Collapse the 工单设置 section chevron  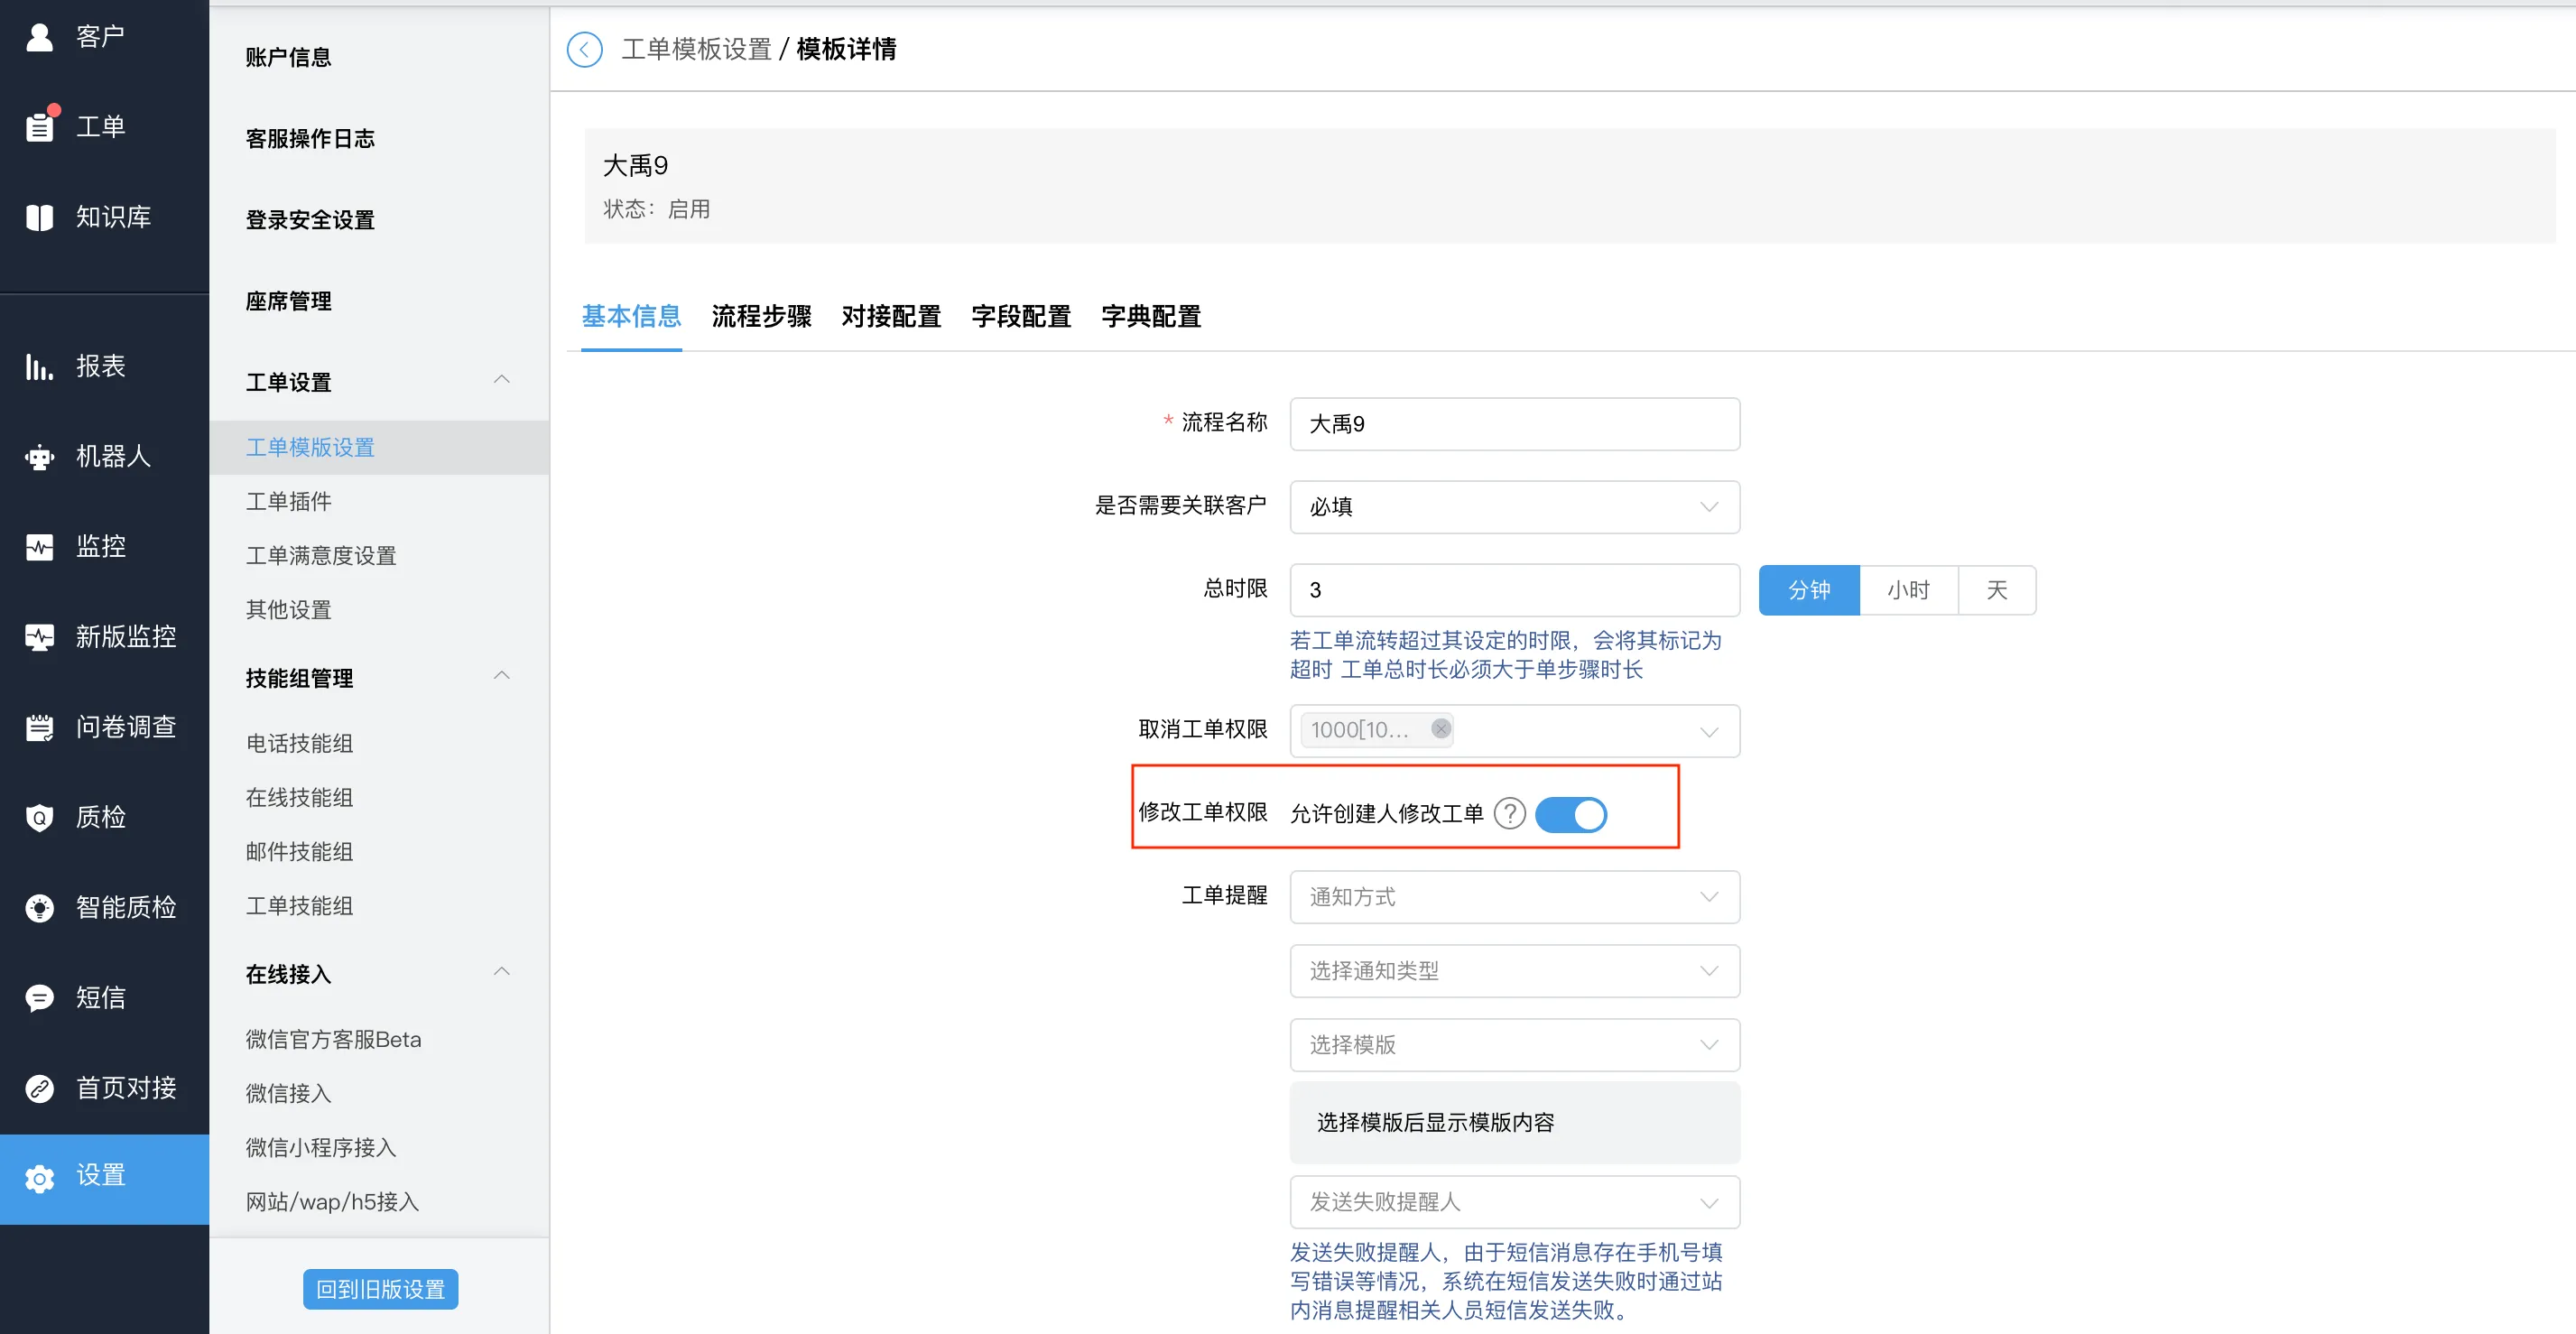pos(502,380)
